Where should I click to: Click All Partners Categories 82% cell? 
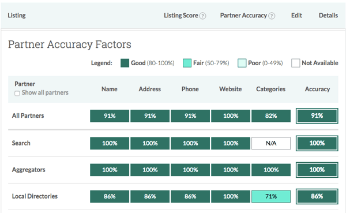coord(271,116)
